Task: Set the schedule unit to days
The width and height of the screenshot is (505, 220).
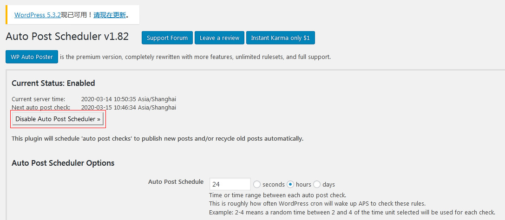Action: click(x=317, y=184)
